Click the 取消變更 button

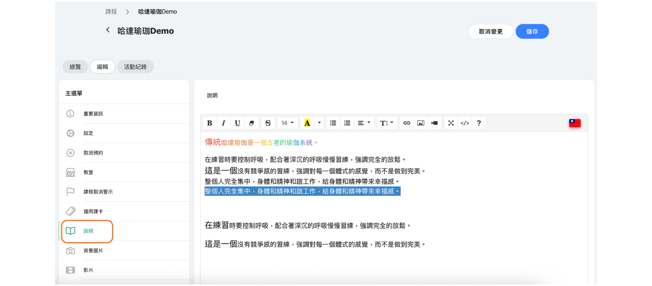point(491,31)
